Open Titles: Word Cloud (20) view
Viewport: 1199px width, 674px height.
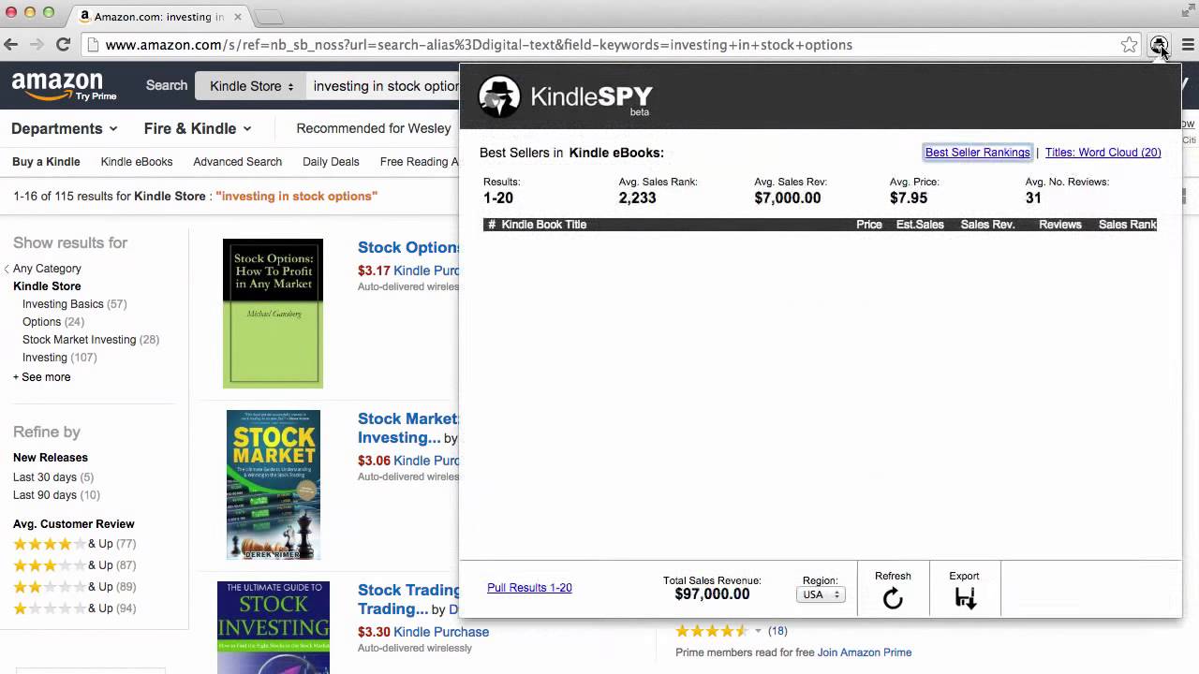pos(1103,153)
